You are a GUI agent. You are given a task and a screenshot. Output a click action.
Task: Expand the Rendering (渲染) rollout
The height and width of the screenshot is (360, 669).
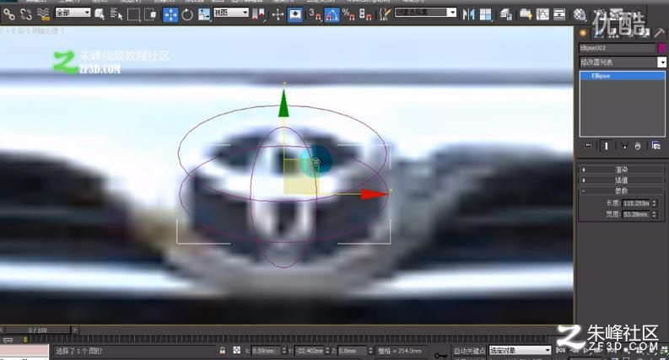click(x=621, y=169)
